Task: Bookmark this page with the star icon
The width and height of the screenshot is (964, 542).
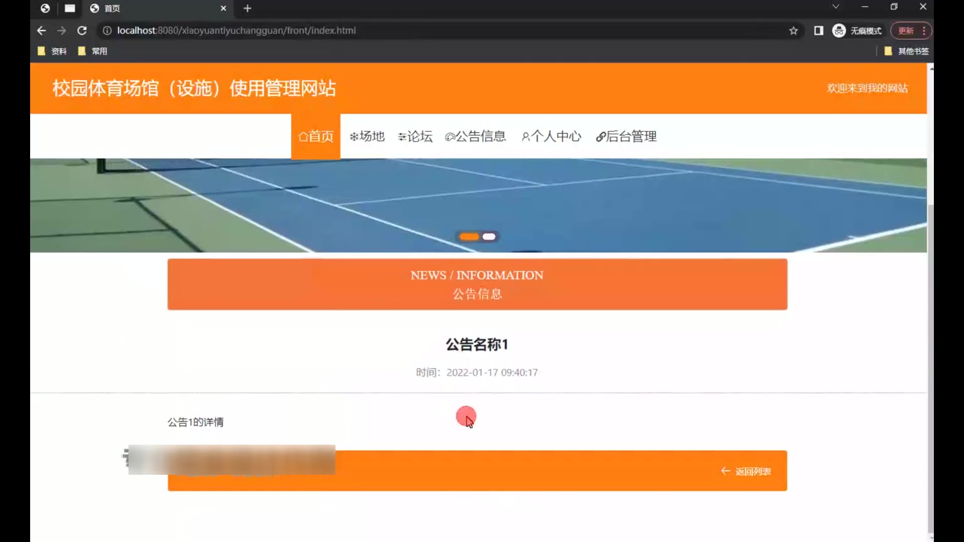Action: coord(793,31)
